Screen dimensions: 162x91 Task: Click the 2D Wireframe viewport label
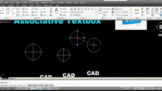click(x=6, y=22)
